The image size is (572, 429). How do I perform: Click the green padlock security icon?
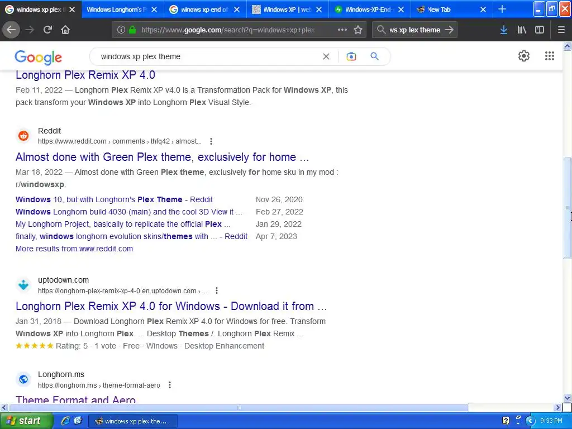pyautogui.click(x=132, y=30)
